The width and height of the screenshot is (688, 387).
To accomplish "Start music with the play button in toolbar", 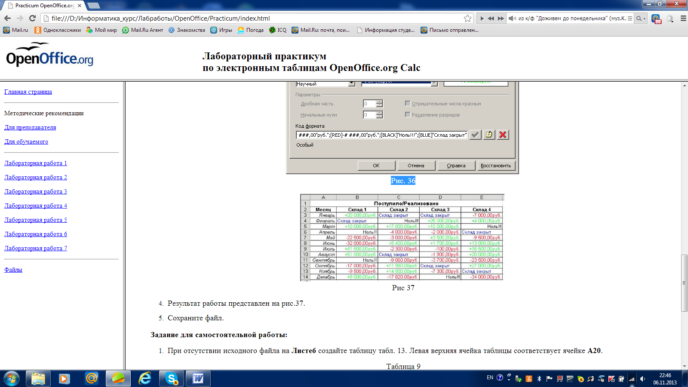I will pos(482,18).
